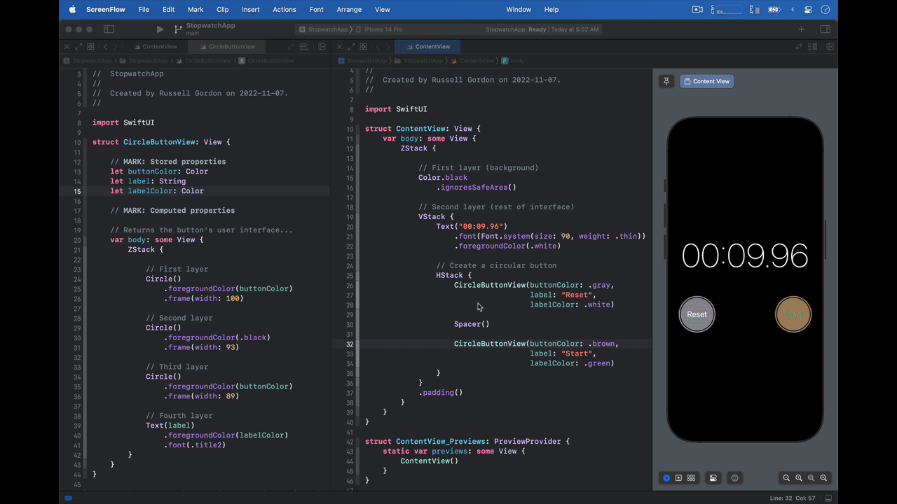Enable Environment Overrides in the canvas bar
The height and width of the screenshot is (504, 897).
(734, 477)
